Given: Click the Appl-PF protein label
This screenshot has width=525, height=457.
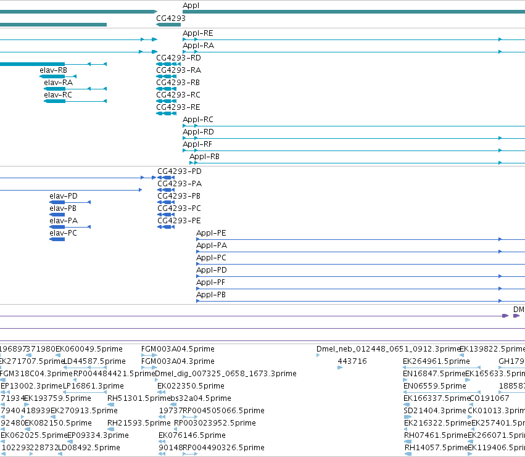Looking at the screenshot, I should pos(210,283).
